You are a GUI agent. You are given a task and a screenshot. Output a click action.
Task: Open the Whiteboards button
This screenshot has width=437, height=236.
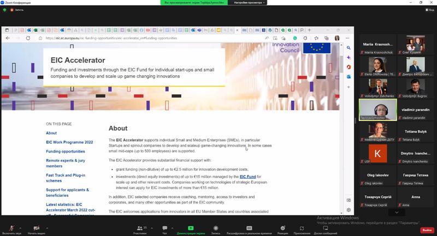pos(325,229)
